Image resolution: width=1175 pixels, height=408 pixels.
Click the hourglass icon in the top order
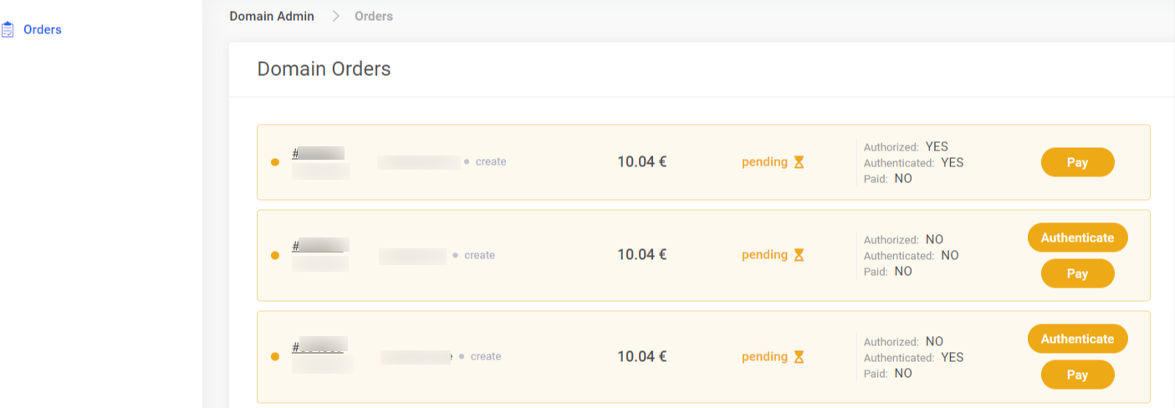click(x=799, y=162)
